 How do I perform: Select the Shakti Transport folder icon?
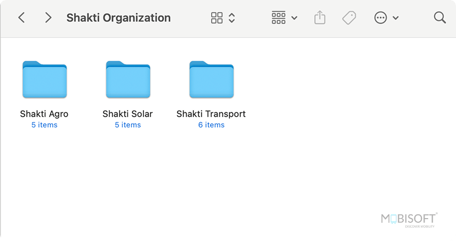[x=211, y=80]
